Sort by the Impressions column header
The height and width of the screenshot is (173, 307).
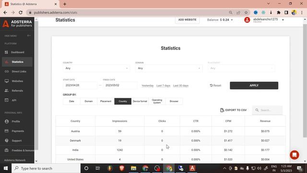pos(119,121)
